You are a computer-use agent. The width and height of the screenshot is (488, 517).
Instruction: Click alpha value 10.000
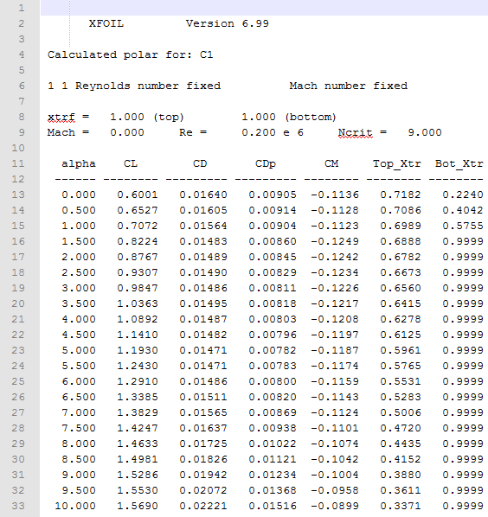pyautogui.click(x=75, y=506)
